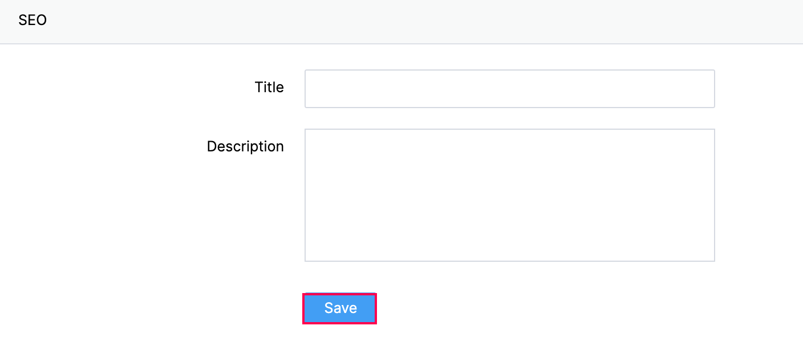Viewport: 803px width, 346px height.
Task: Place cursor in the Title field
Action: (509, 89)
